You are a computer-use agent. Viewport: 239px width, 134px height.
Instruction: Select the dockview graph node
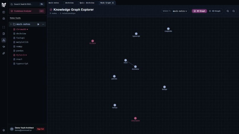[x=135, y=67]
